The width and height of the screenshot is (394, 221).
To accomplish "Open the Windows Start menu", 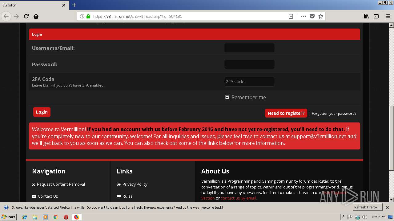I will click(x=8, y=217).
